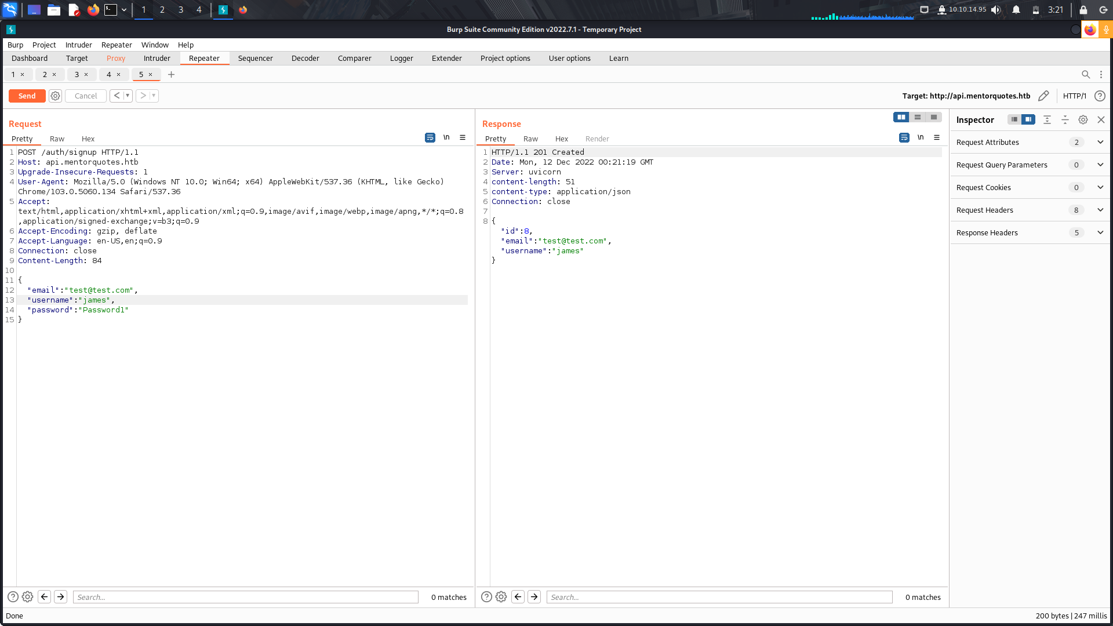Click the edit pencil next to Target

click(x=1043, y=96)
